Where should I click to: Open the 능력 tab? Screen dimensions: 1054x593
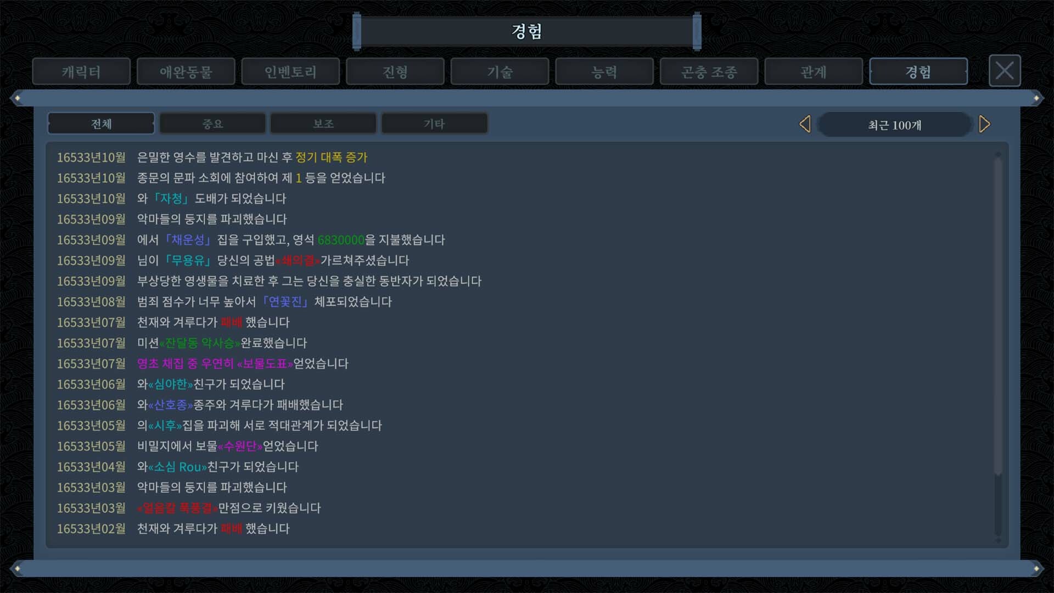604,71
